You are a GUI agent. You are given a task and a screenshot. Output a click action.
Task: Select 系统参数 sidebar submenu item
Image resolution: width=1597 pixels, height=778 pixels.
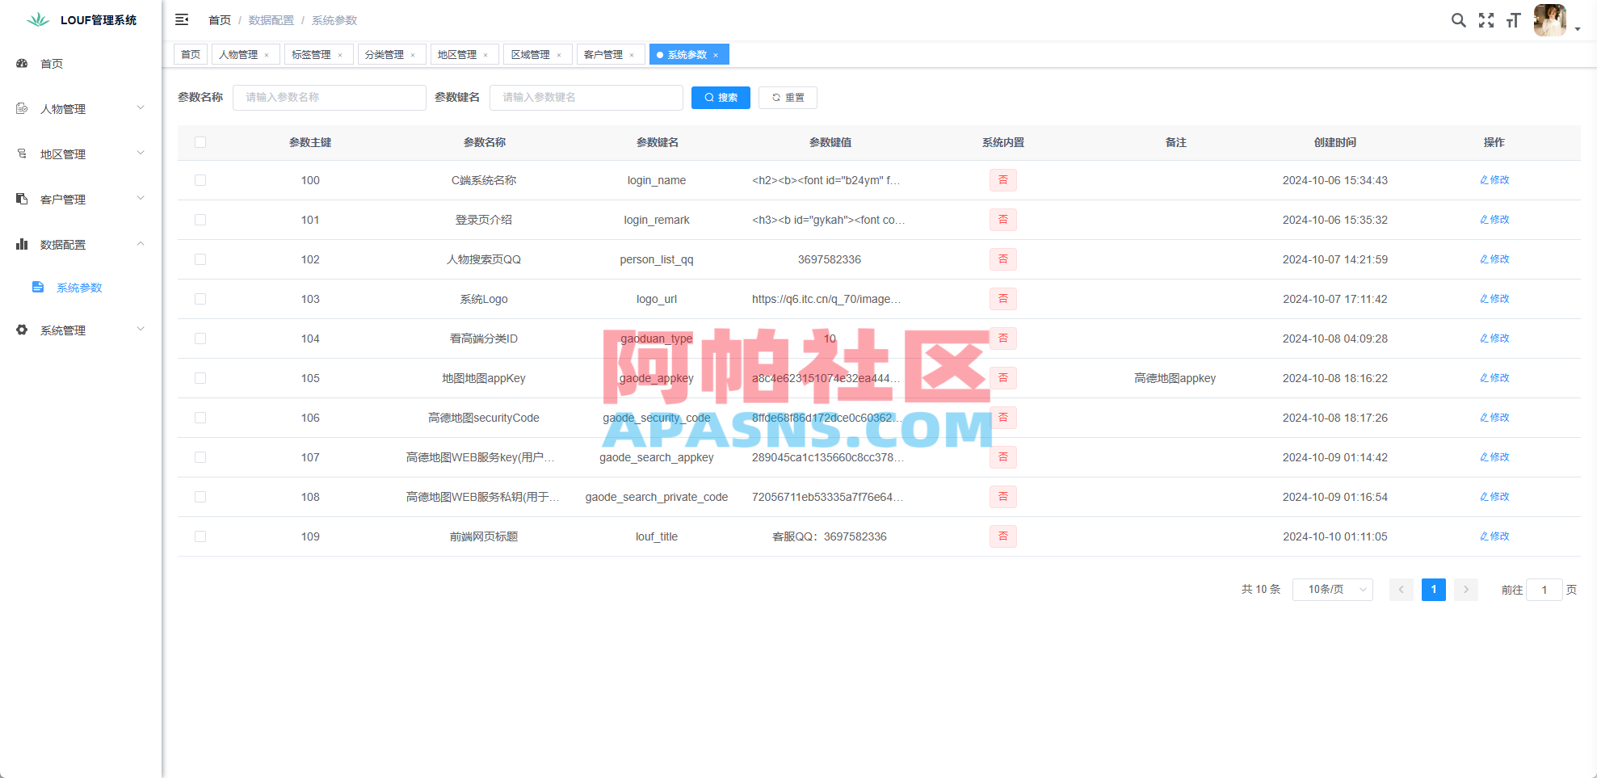tap(81, 288)
